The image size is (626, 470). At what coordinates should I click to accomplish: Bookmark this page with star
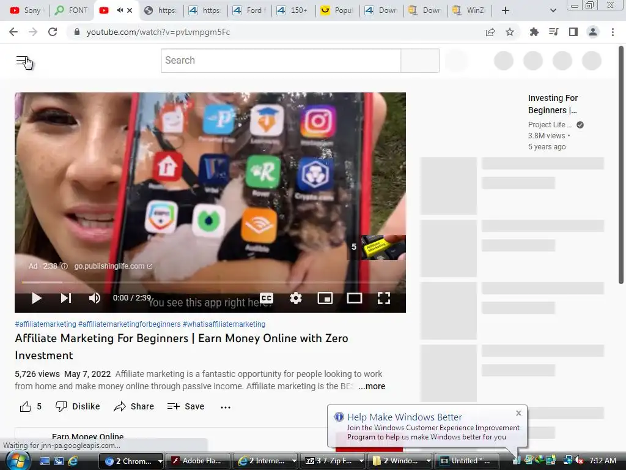(x=510, y=32)
